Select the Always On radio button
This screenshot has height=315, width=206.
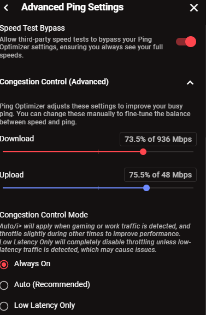pyautogui.click(x=4, y=264)
